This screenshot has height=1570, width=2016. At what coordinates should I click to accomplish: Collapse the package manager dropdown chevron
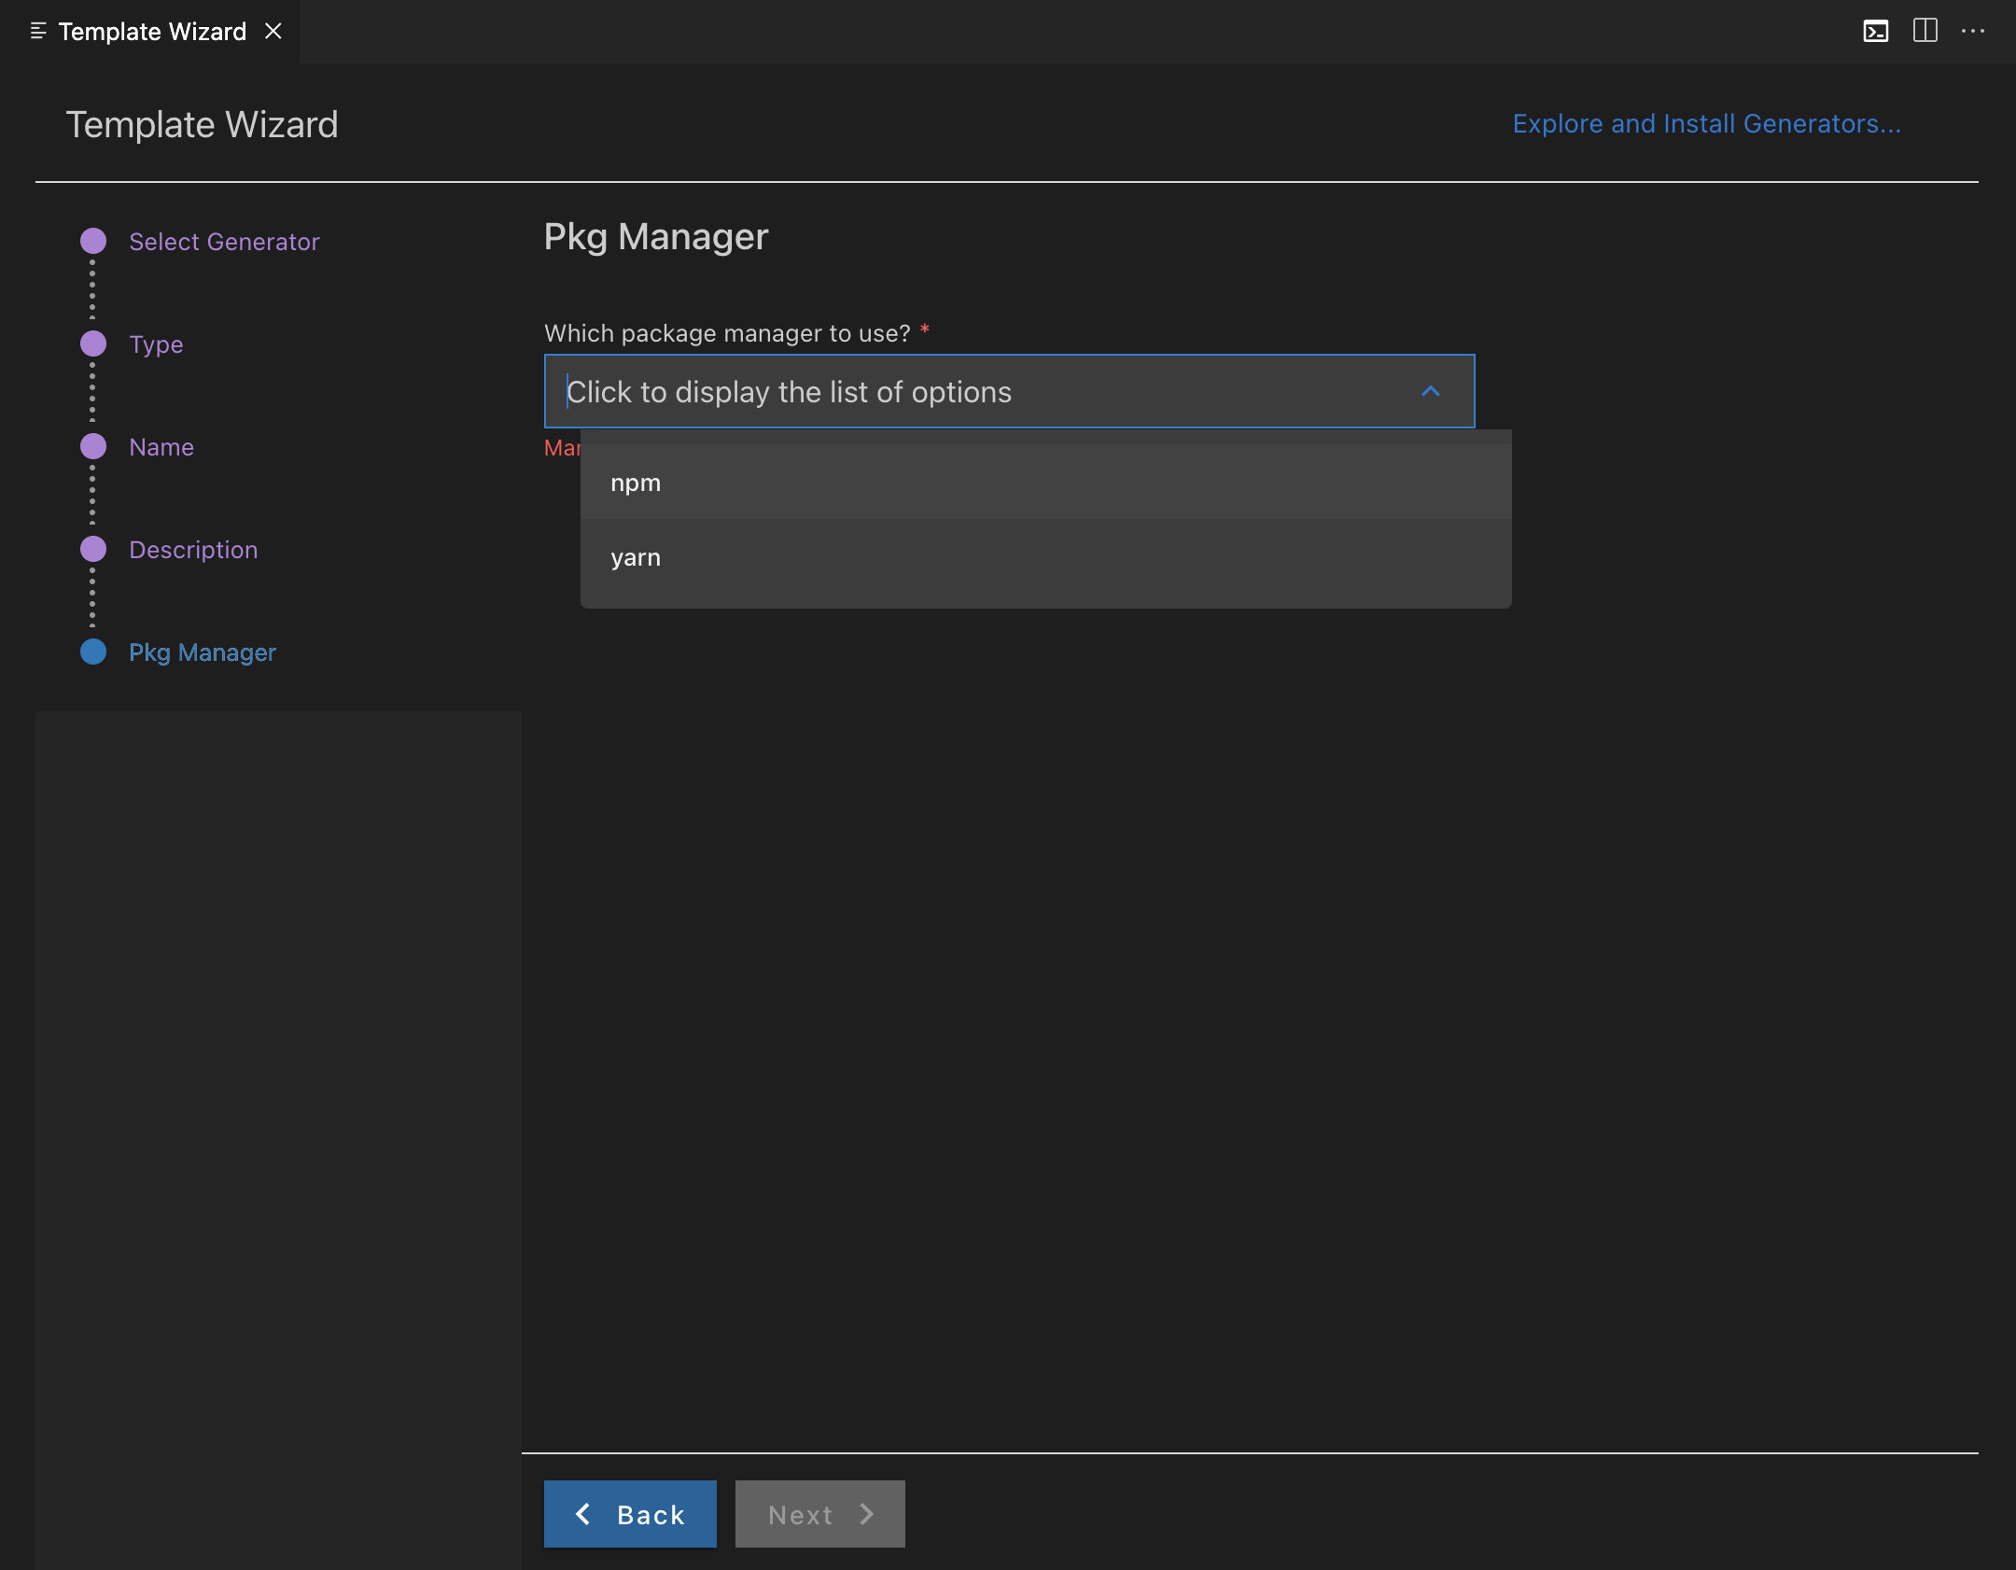[x=1430, y=391]
